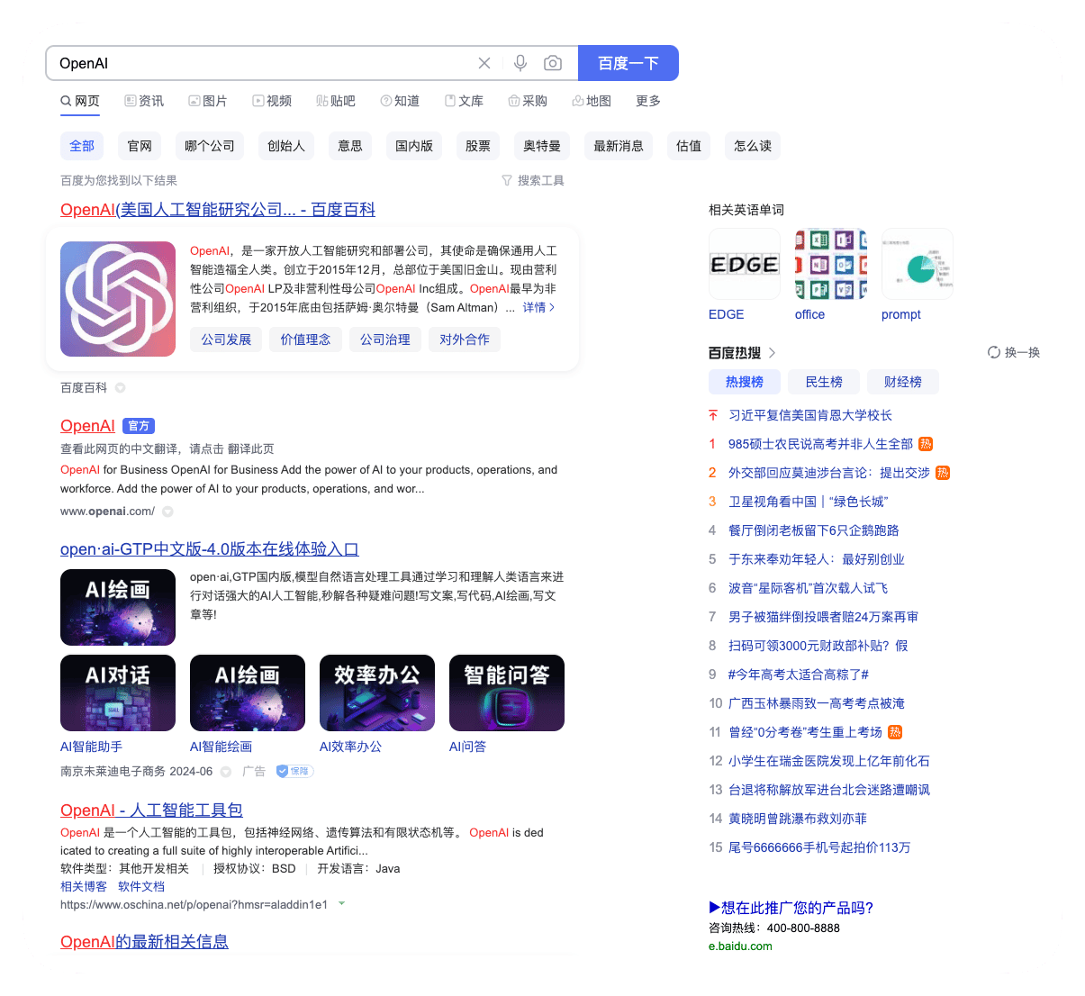1085x996 pixels.
Task: Switch to the 知道 tab
Action: pos(400,101)
